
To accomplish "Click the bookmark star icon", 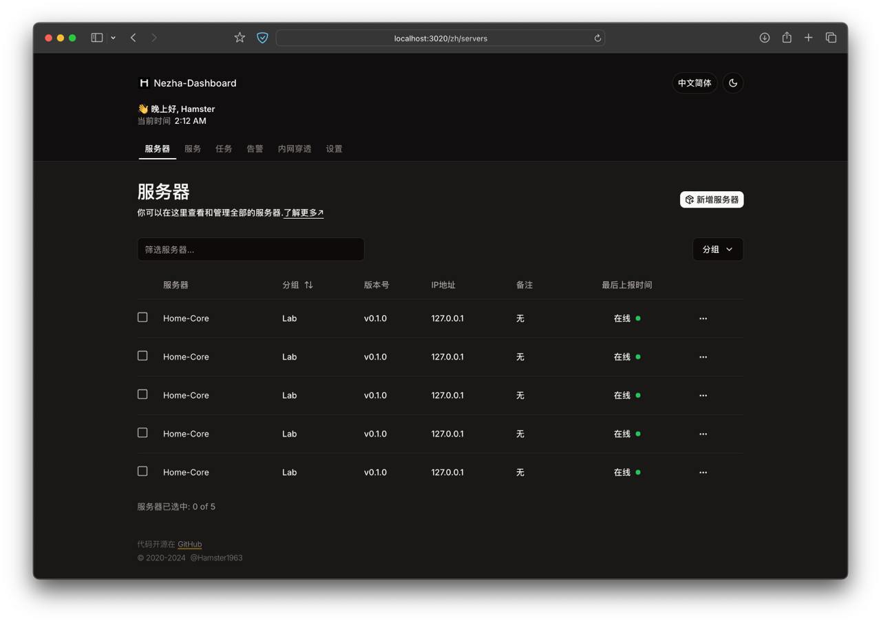I will tap(240, 38).
